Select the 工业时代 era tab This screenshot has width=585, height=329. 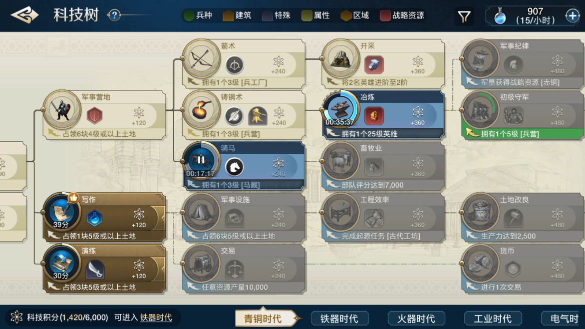point(493,319)
